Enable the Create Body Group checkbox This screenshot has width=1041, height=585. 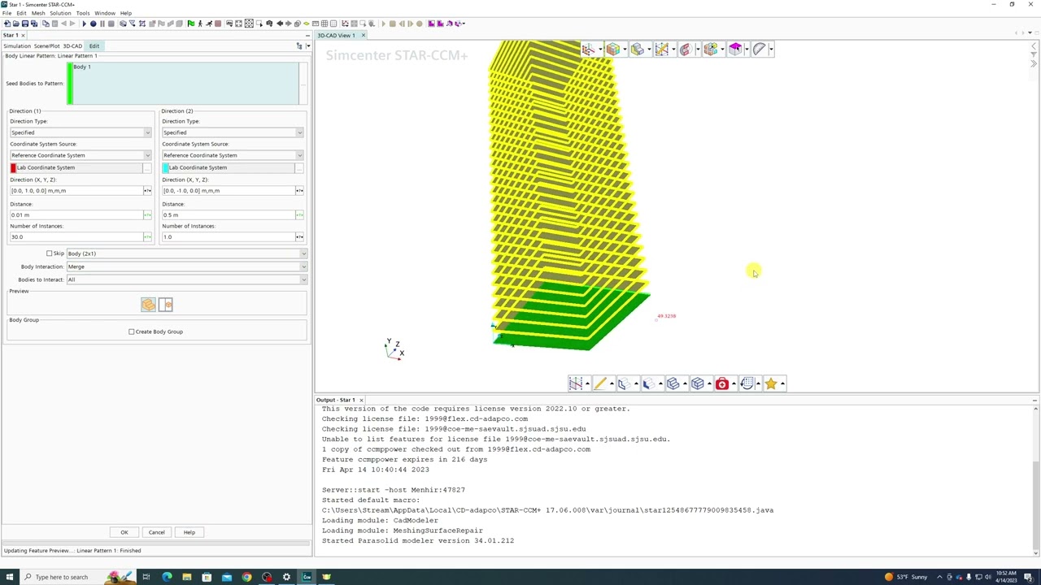(x=132, y=331)
